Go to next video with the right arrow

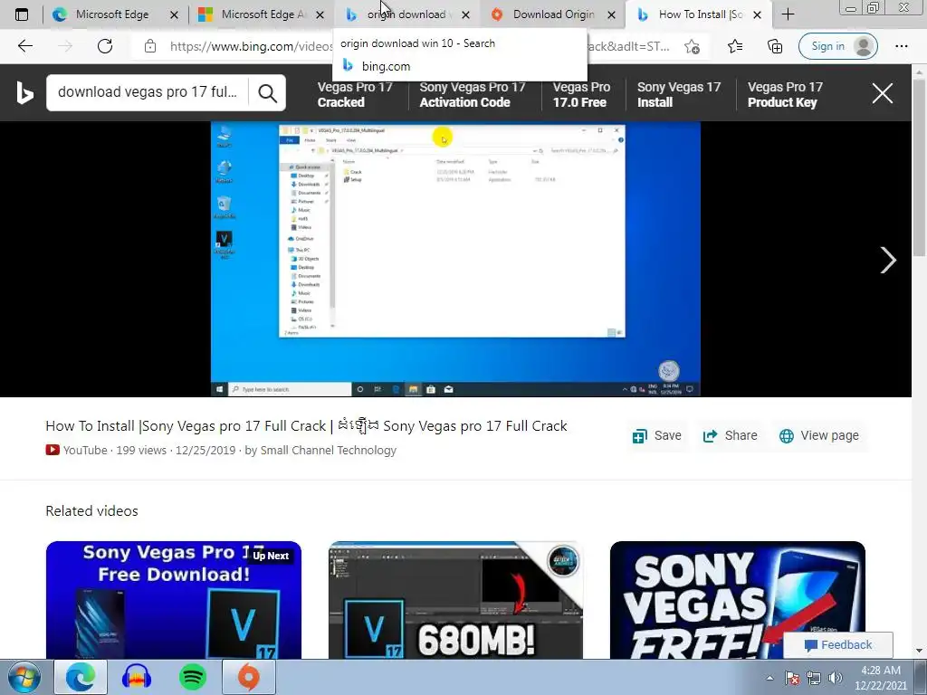pos(888,260)
